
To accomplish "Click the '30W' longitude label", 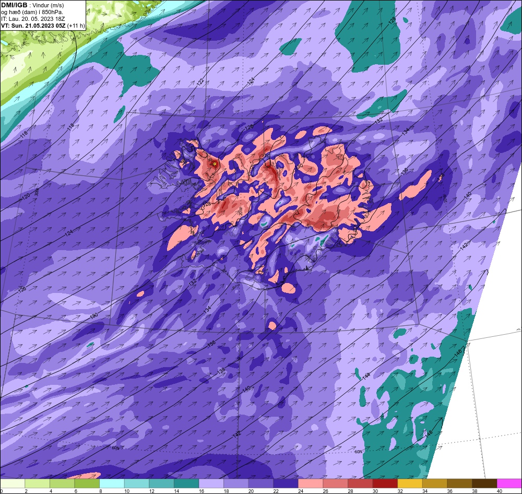I will point(37,192).
